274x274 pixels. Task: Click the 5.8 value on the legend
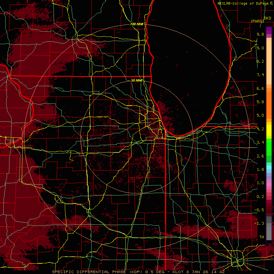click(x=260, y=102)
